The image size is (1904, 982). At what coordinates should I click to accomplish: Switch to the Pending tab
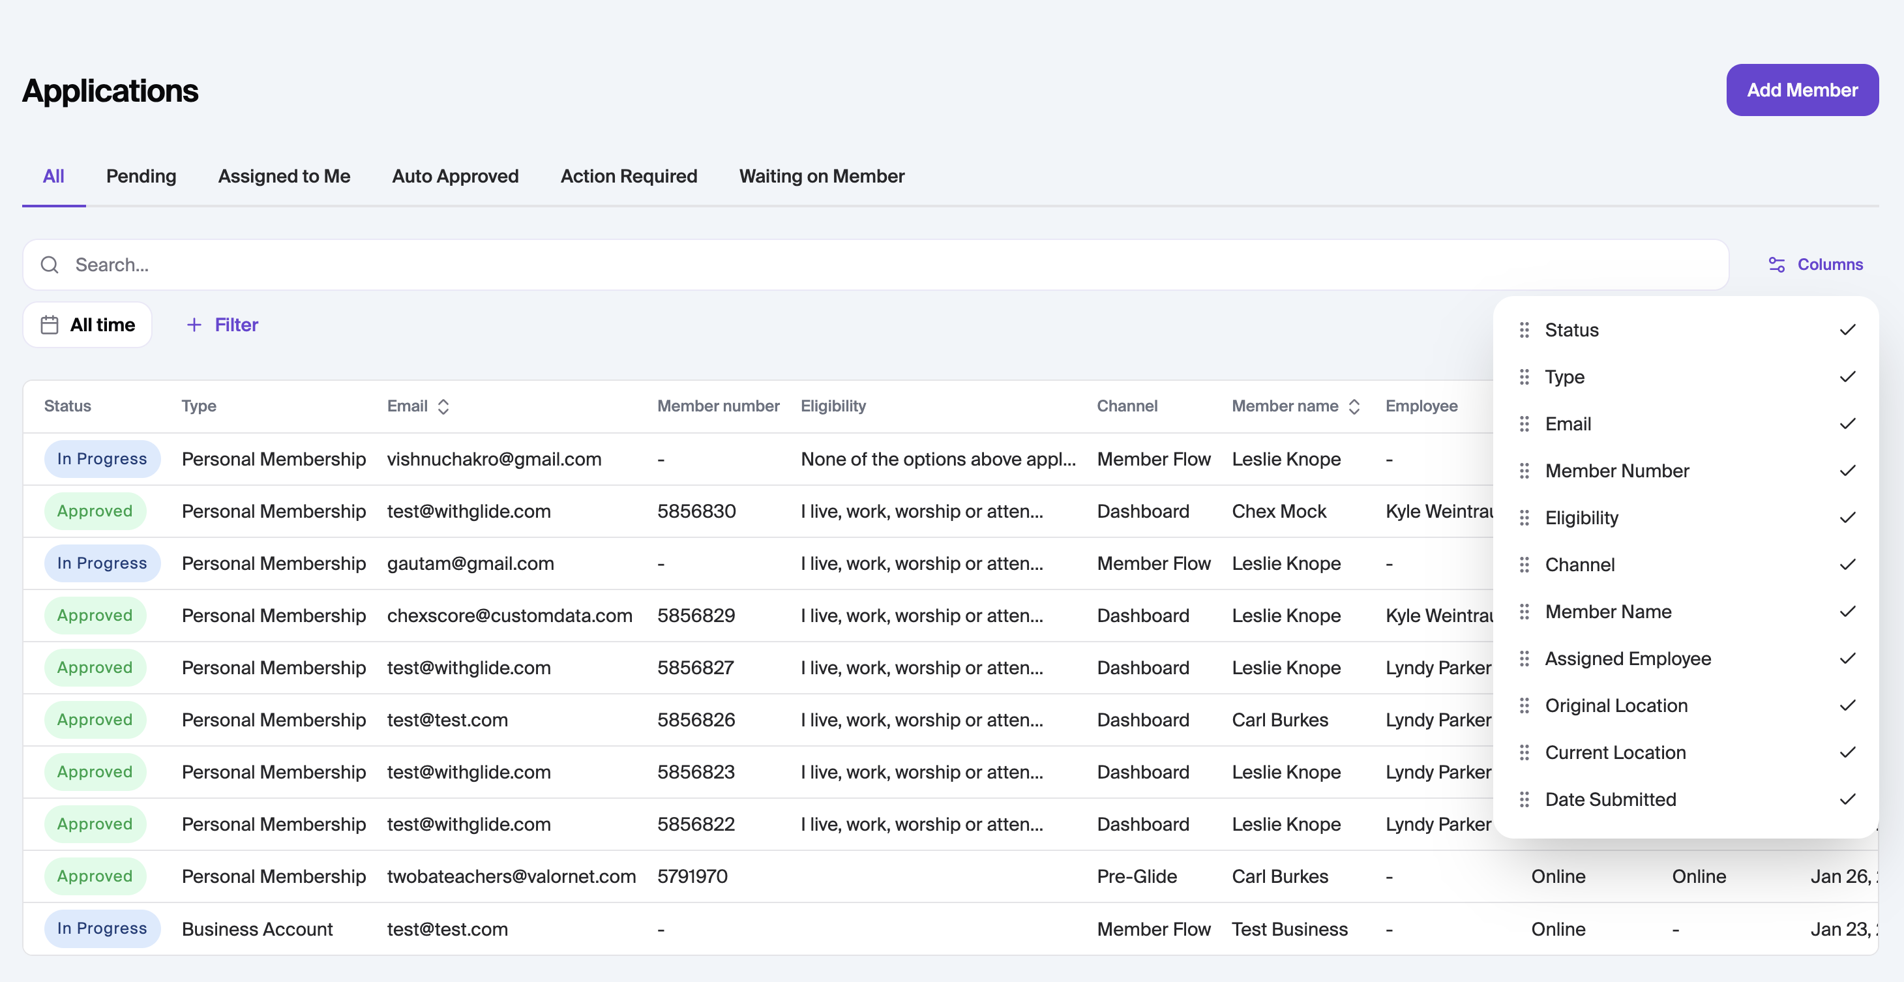(x=141, y=176)
